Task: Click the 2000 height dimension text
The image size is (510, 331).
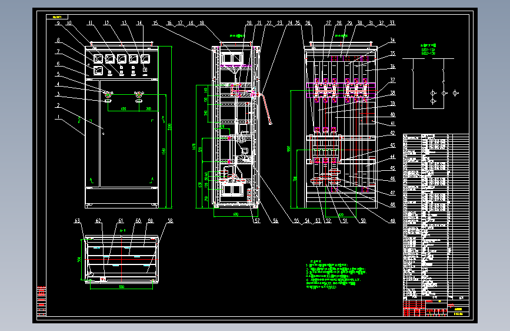Action: pos(169,127)
